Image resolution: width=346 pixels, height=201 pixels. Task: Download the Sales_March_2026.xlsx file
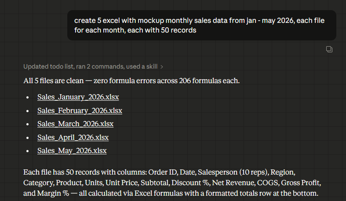75,124
